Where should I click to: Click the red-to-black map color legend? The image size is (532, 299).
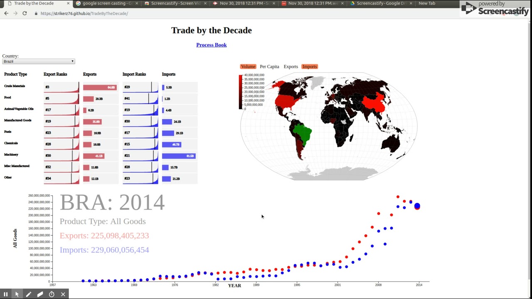pos(241,92)
